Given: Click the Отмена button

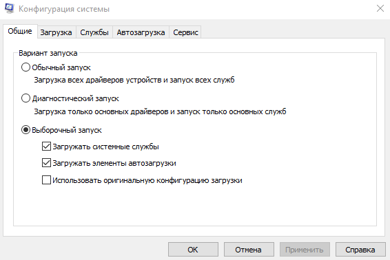Looking at the screenshot, I should coord(249,249).
